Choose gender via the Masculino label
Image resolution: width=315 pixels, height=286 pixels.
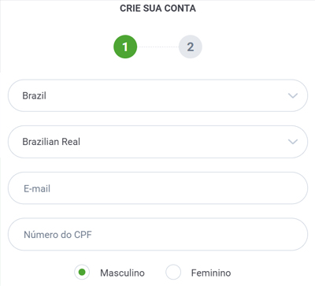tap(122, 273)
